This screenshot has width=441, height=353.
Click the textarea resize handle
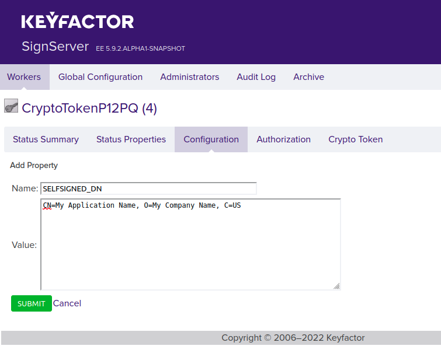pos(336,286)
